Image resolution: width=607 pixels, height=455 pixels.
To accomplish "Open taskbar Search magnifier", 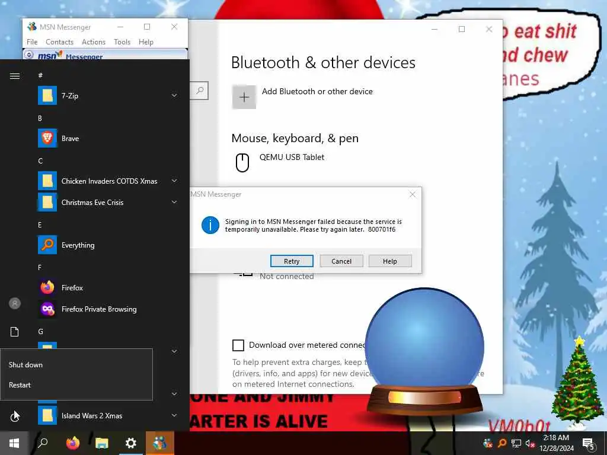I will point(43,443).
